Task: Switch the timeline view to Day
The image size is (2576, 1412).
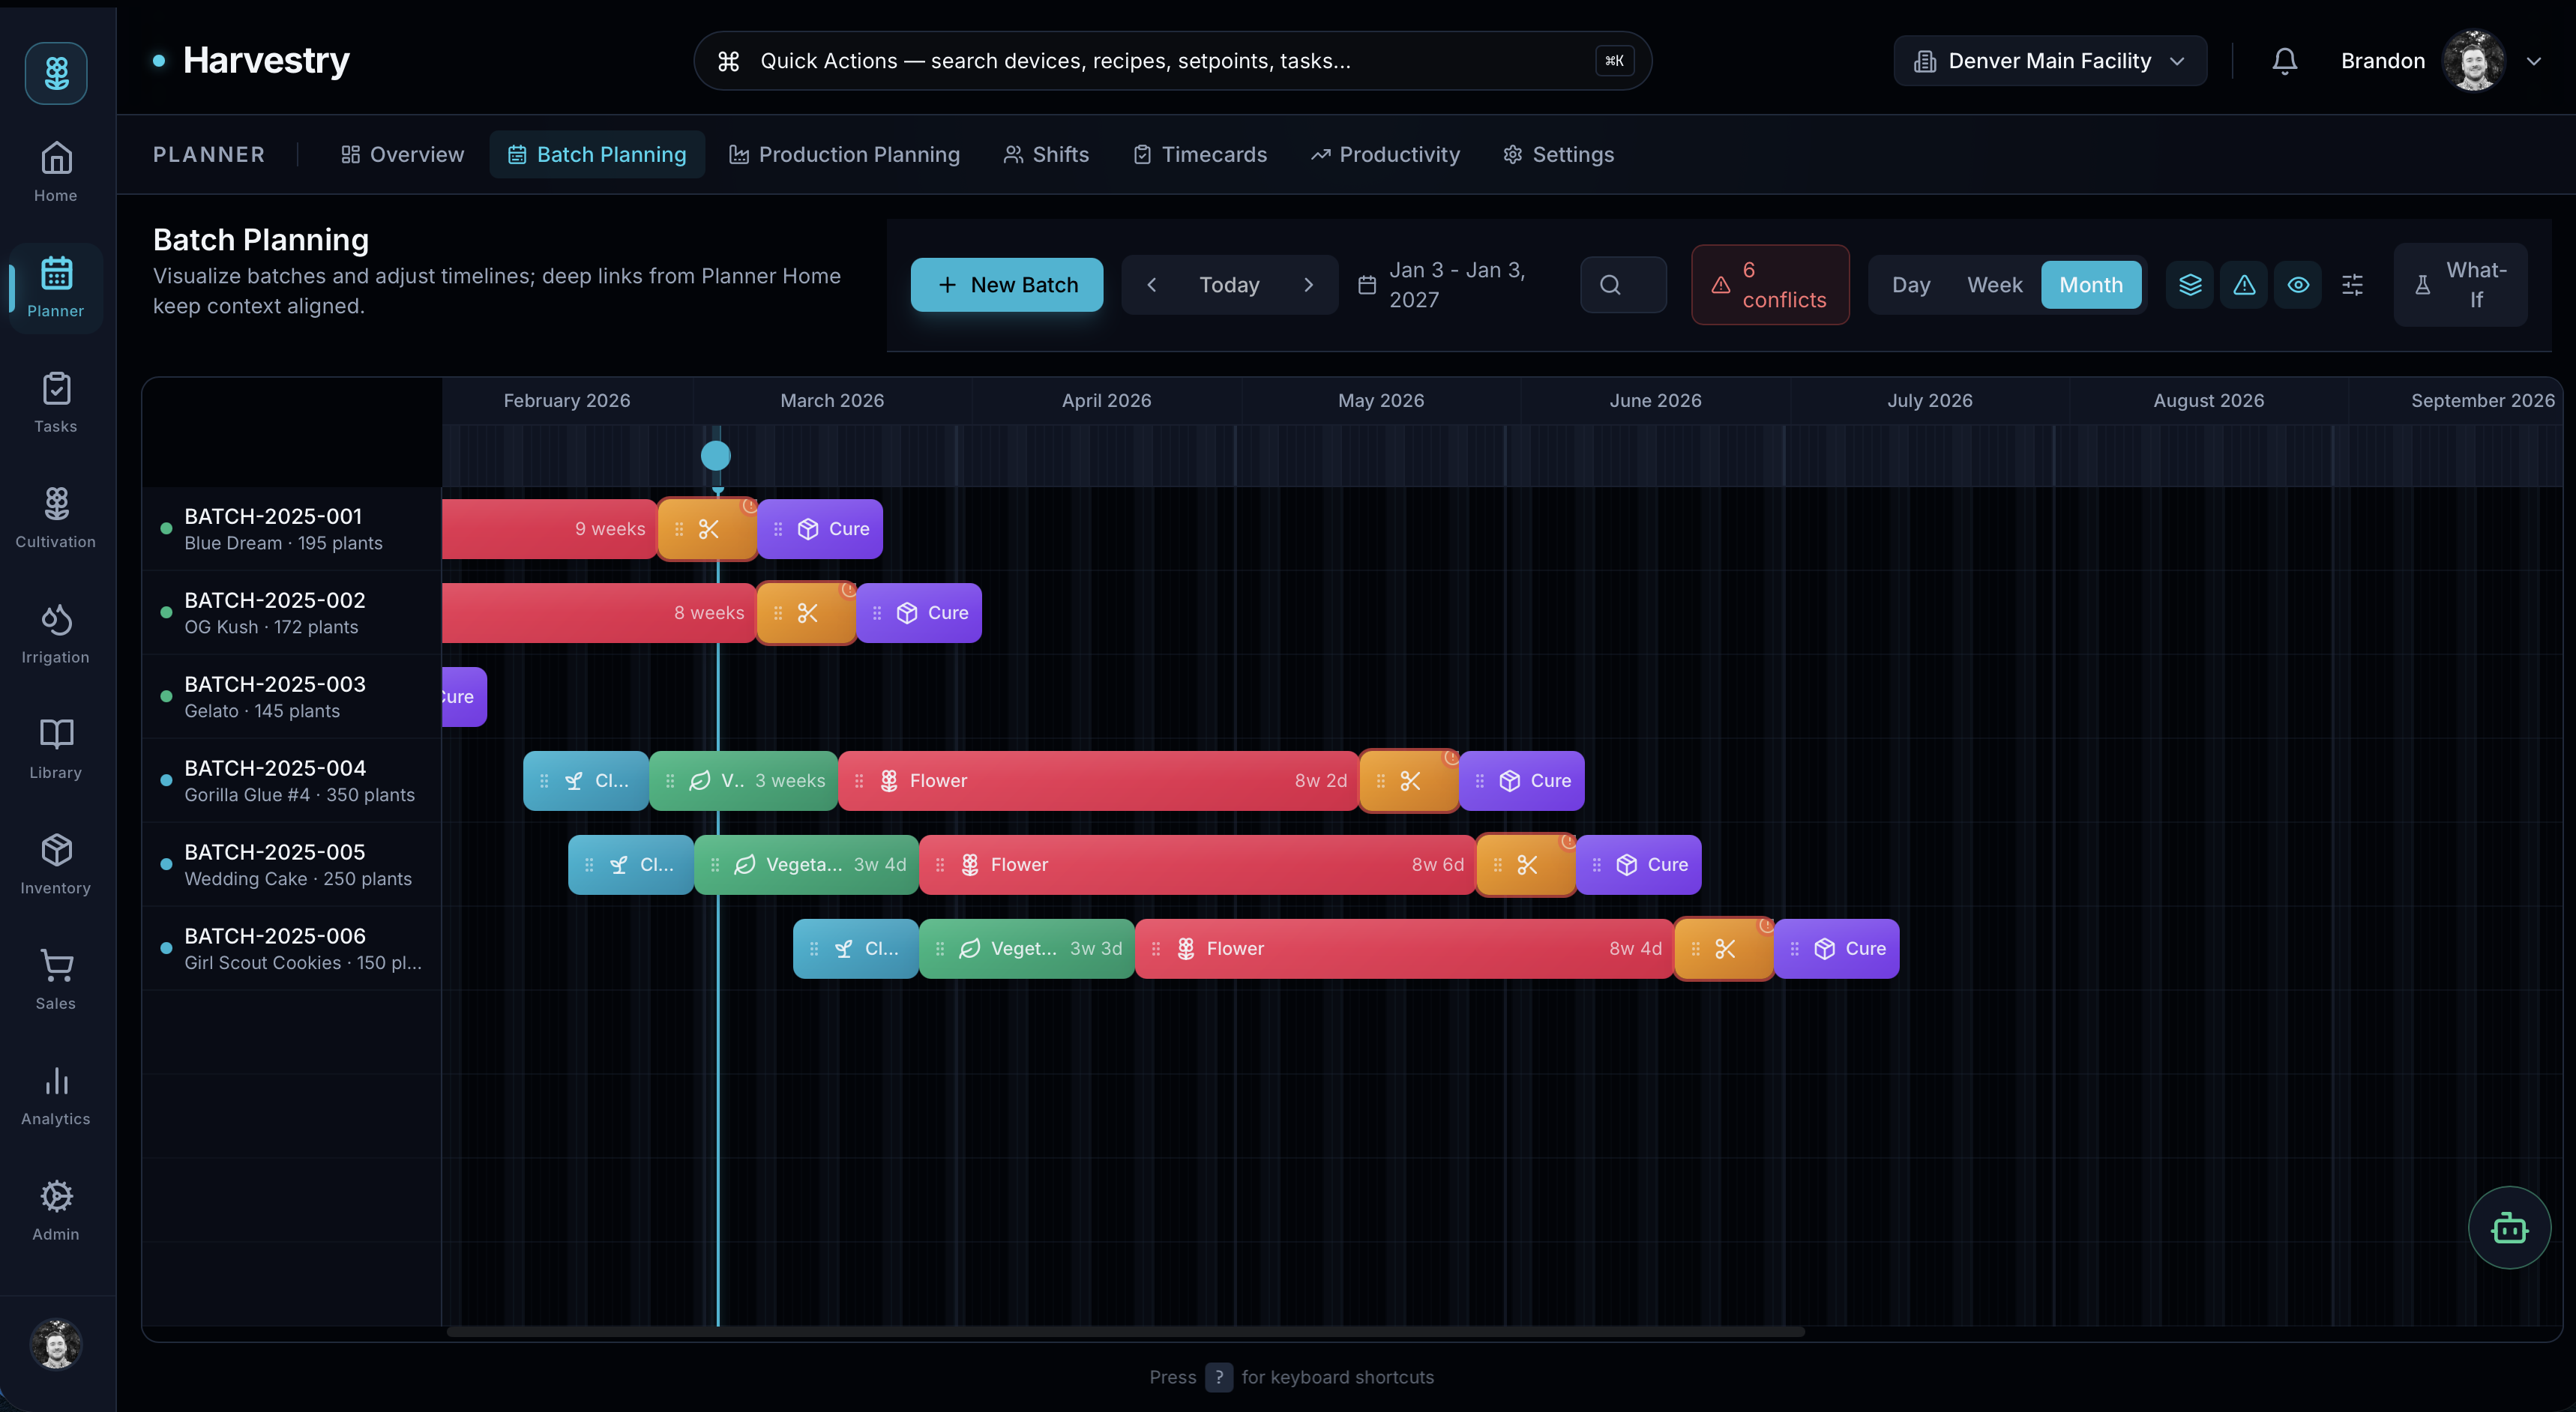Action: click(x=1911, y=285)
